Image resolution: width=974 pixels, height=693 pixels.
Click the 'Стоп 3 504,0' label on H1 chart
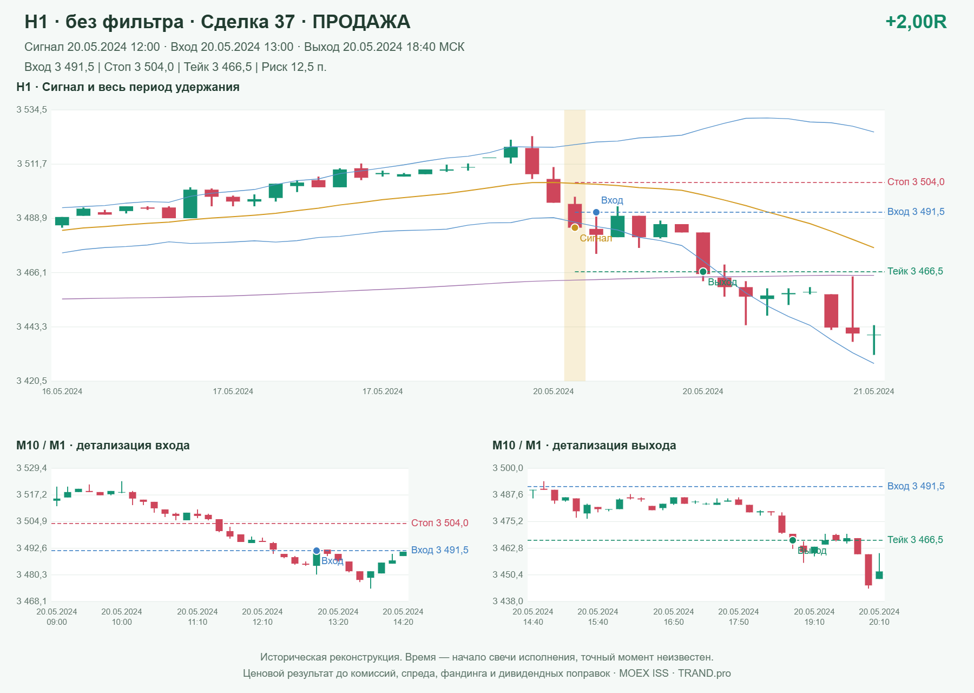coord(916,182)
